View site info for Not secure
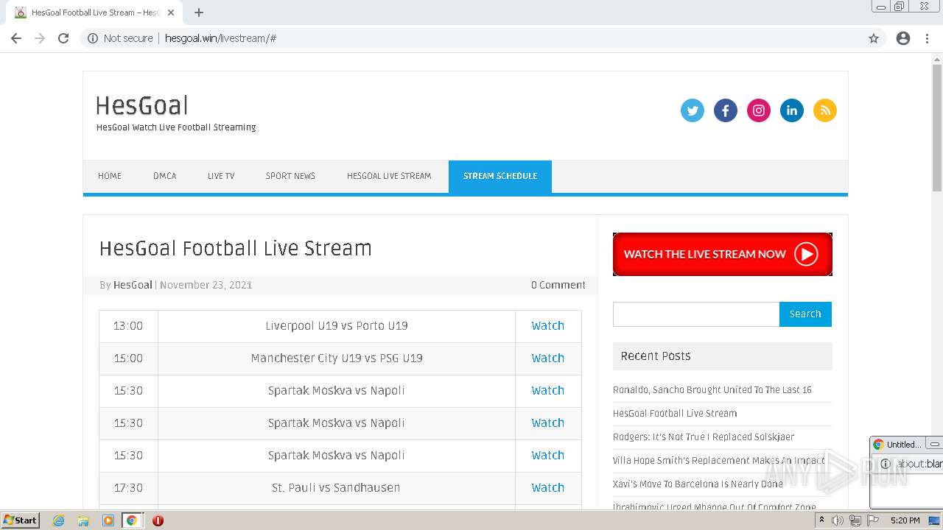 pos(120,38)
